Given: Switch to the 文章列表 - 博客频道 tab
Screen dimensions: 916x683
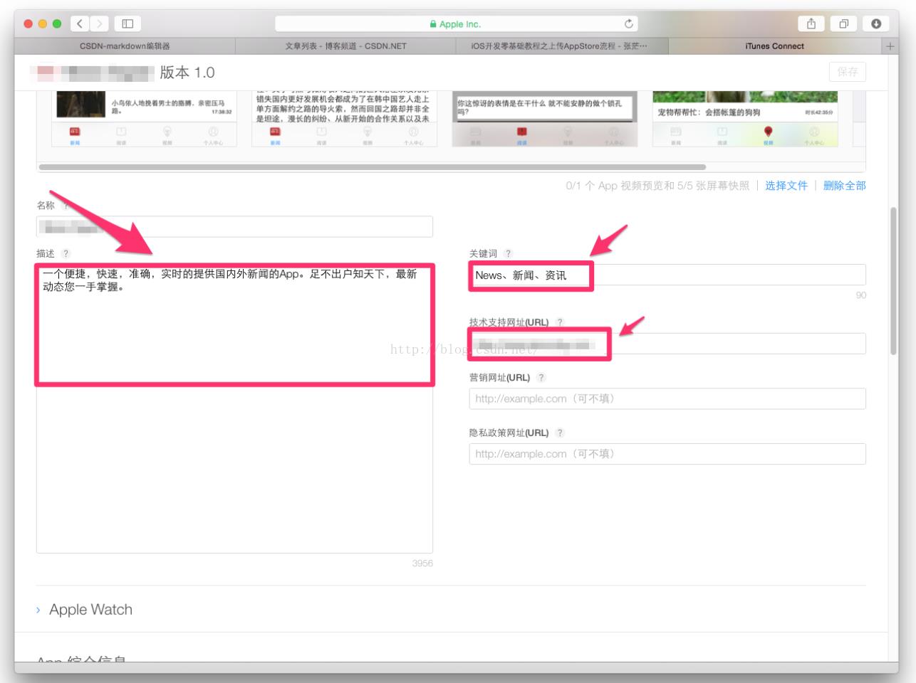Looking at the screenshot, I should pyautogui.click(x=345, y=46).
